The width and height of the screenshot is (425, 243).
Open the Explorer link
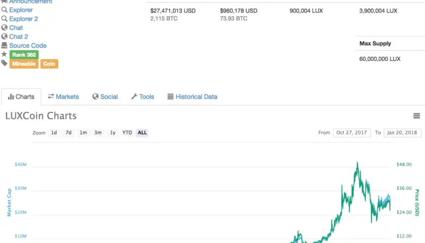[x=21, y=10]
